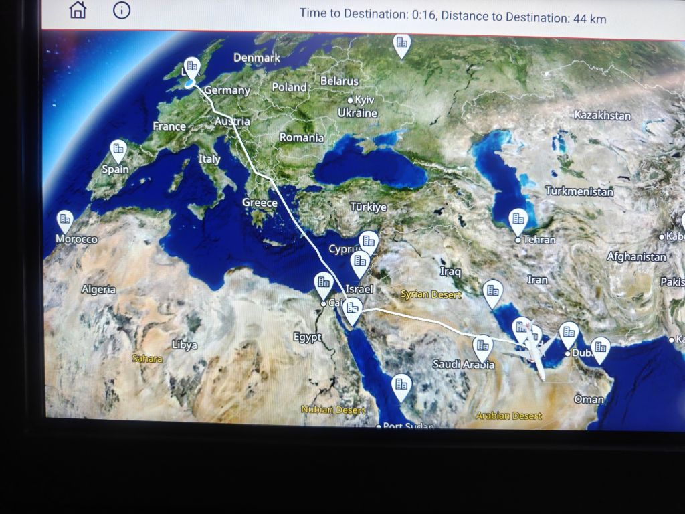Select the city pin above Tehran
Viewport: 685px width, 514px height.
coord(518,220)
